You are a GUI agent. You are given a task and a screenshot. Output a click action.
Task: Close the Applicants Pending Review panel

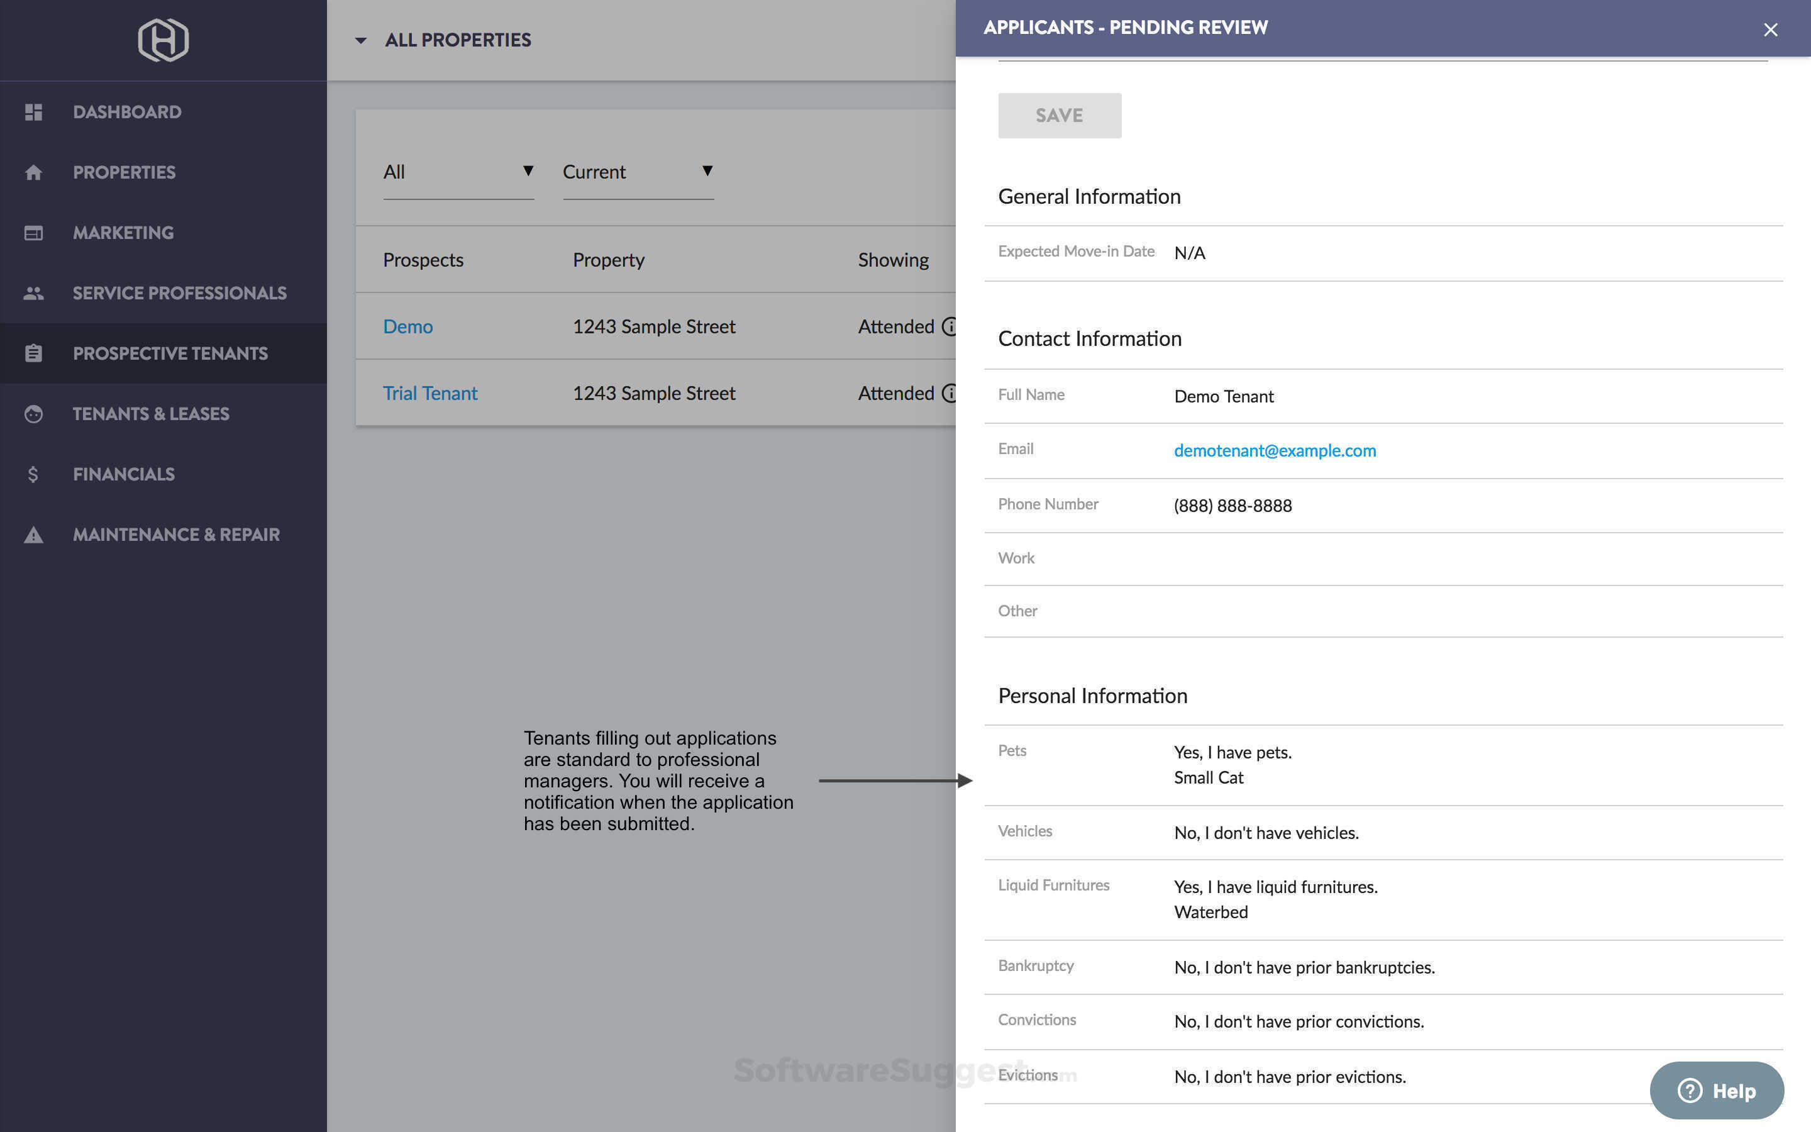tap(1770, 30)
